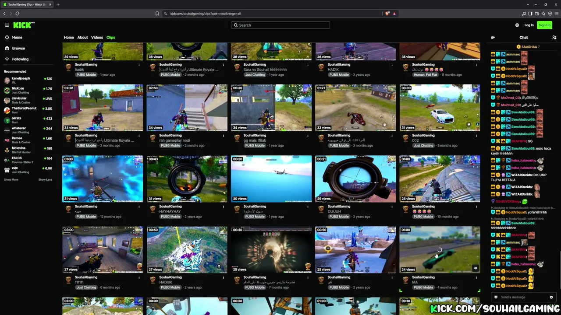
Task: Toggle the browser sidebar panel icon
Action: pos(530,14)
